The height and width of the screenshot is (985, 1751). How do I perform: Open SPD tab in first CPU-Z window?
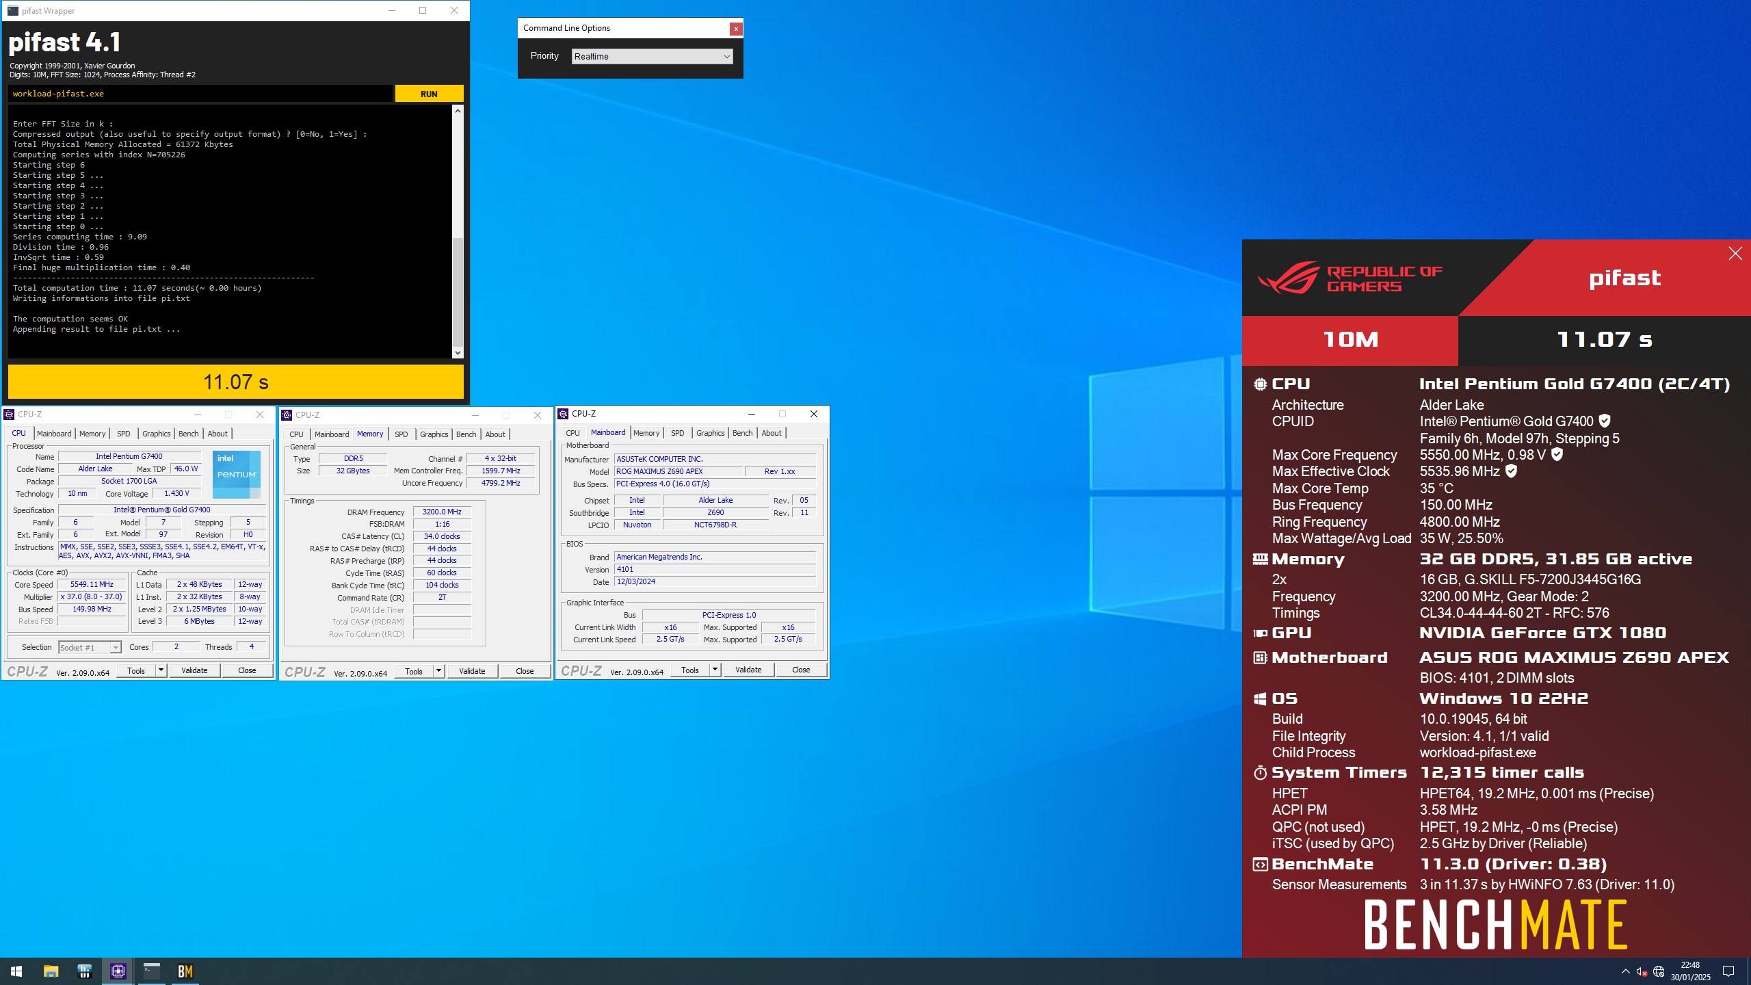pos(123,434)
